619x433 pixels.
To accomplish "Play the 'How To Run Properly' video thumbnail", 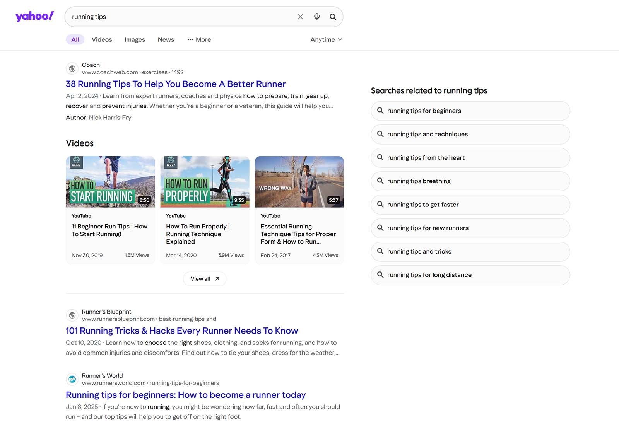I will 205,182.
